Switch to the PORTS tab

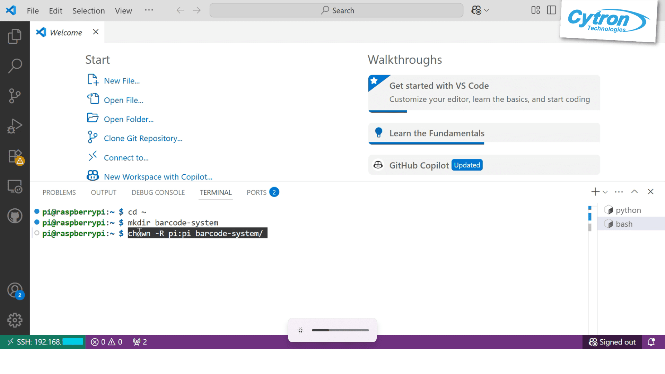(x=257, y=192)
